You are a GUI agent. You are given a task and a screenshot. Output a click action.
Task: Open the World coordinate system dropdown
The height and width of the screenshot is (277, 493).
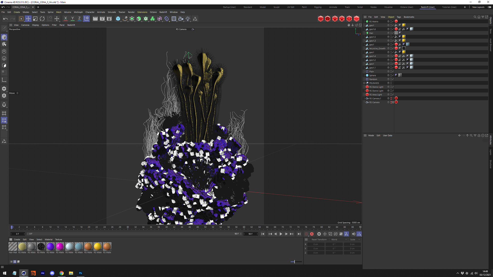[339, 240]
